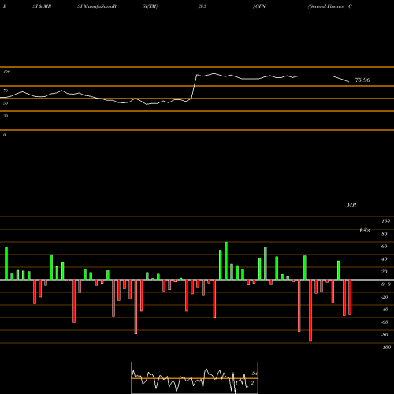Click the MR axis label -20
This screenshot has height=394, width=394.
[x=385, y=297]
